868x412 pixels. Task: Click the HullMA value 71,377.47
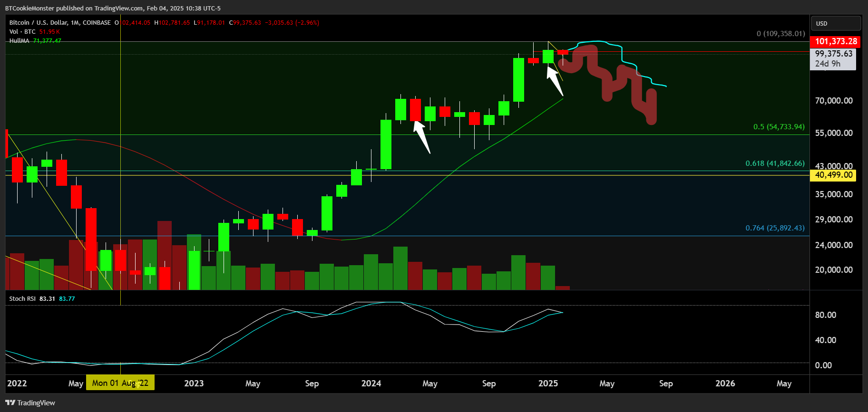[47, 40]
